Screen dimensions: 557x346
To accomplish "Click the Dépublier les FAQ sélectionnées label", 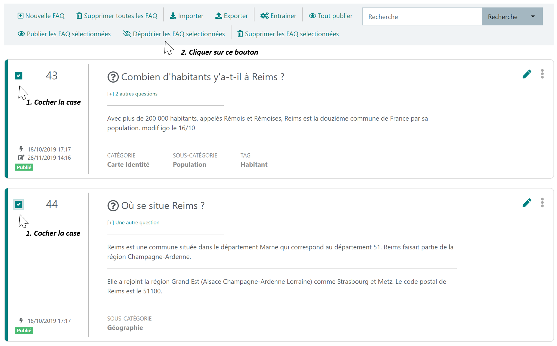I will [x=179, y=34].
